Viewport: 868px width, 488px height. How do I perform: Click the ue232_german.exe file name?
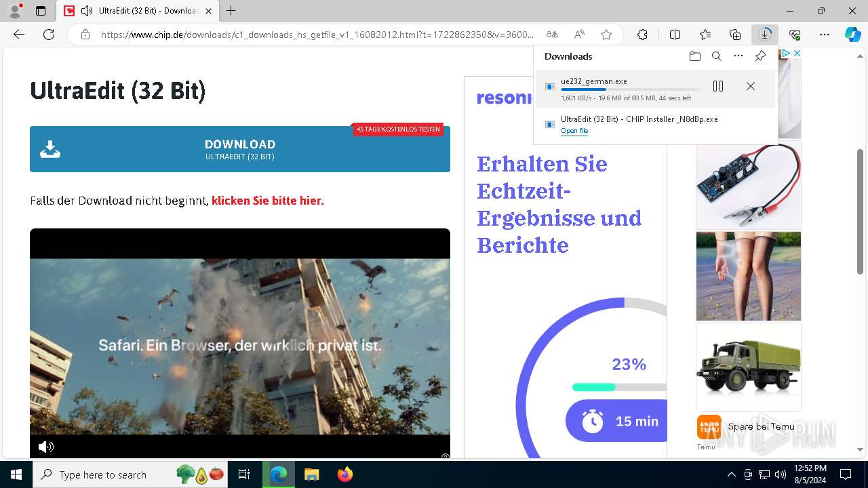[x=593, y=81]
